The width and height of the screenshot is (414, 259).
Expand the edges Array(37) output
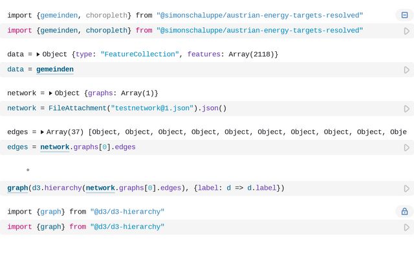coord(42,132)
